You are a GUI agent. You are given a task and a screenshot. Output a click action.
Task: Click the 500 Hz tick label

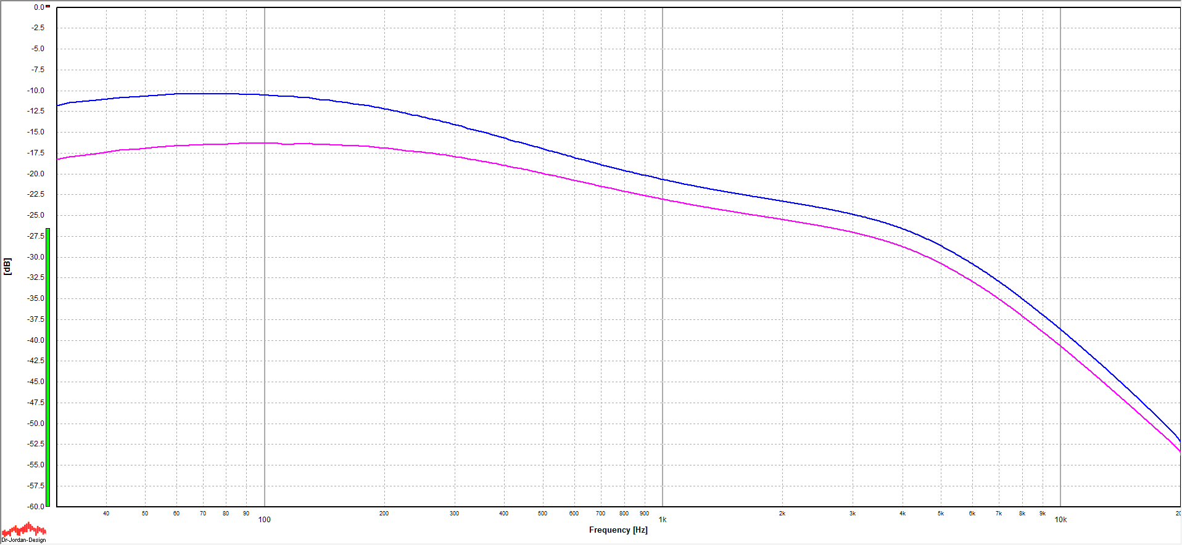(x=542, y=514)
